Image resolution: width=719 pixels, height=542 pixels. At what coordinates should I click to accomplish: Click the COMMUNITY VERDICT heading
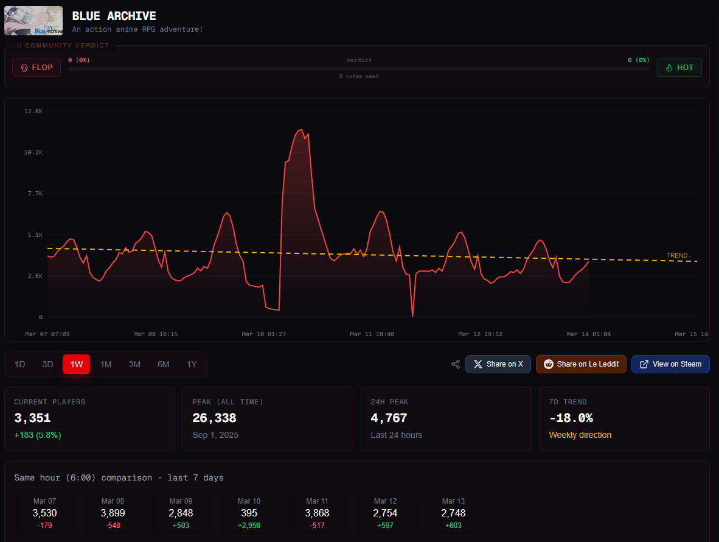(x=63, y=46)
